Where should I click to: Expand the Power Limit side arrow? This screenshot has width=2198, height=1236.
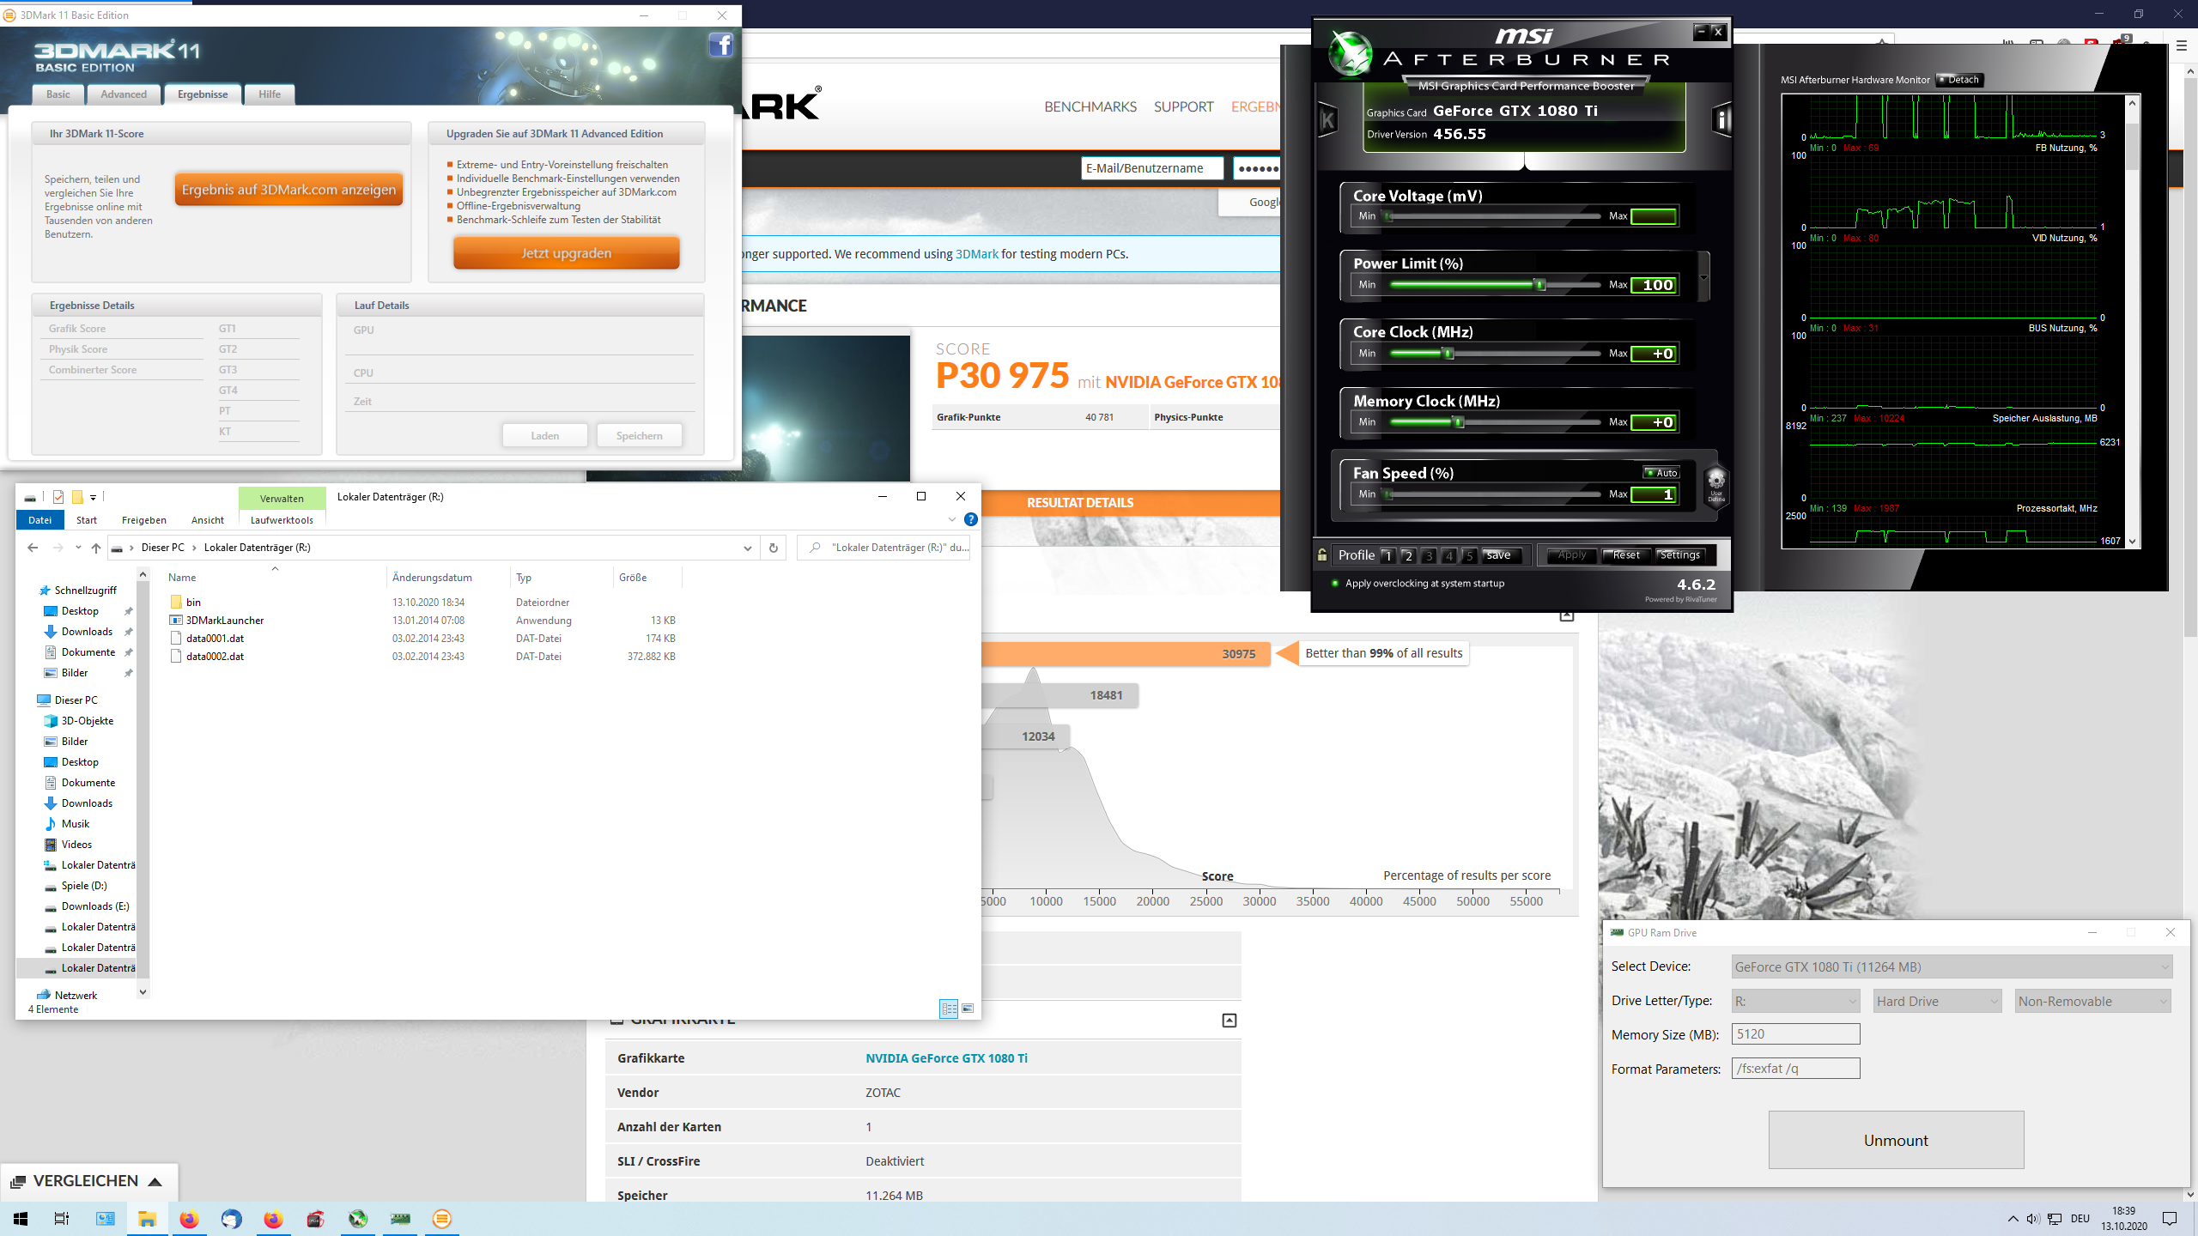point(1703,277)
